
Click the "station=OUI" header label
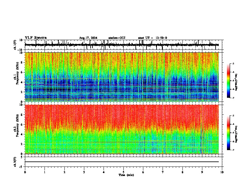tap(117, 38)
